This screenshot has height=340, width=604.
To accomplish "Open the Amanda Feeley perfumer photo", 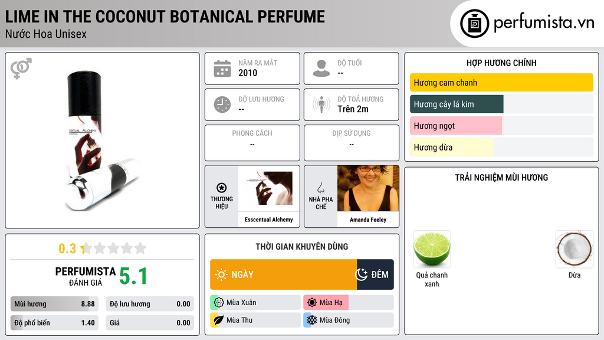I will [x=368, y=188].
